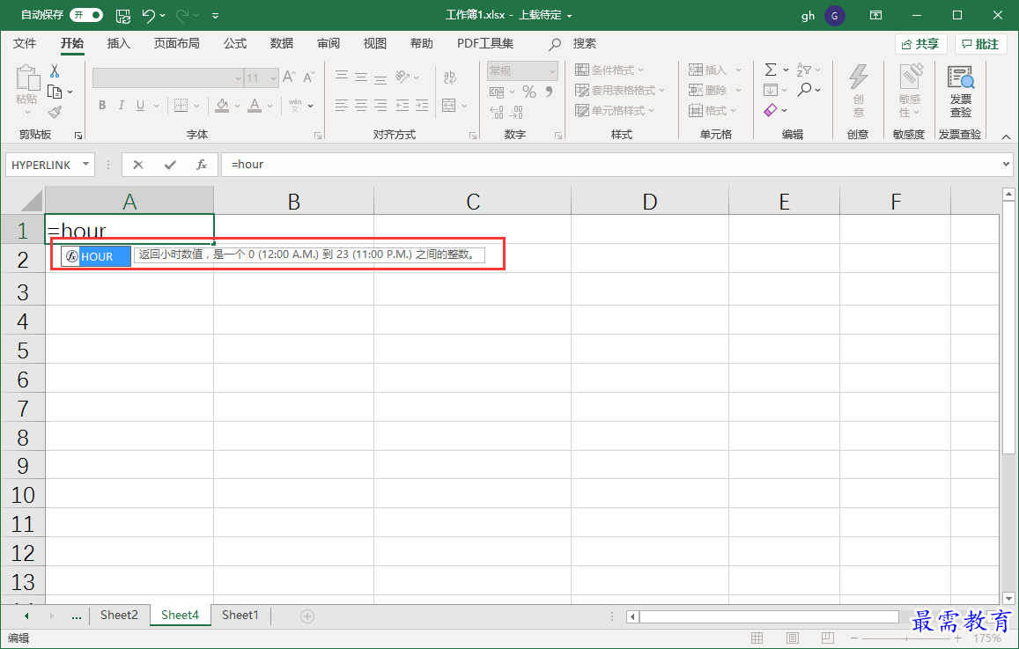The width and height of the screenshot is (1019, 649).
Task: Click the Cut scissors icon
Action: click(x=55, y=70)
